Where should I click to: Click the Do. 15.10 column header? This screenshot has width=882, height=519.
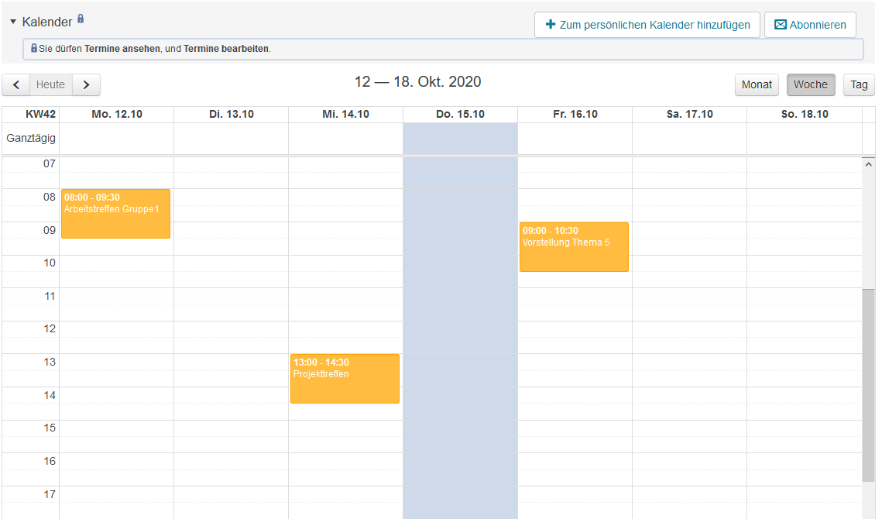[x=460, y=113]
